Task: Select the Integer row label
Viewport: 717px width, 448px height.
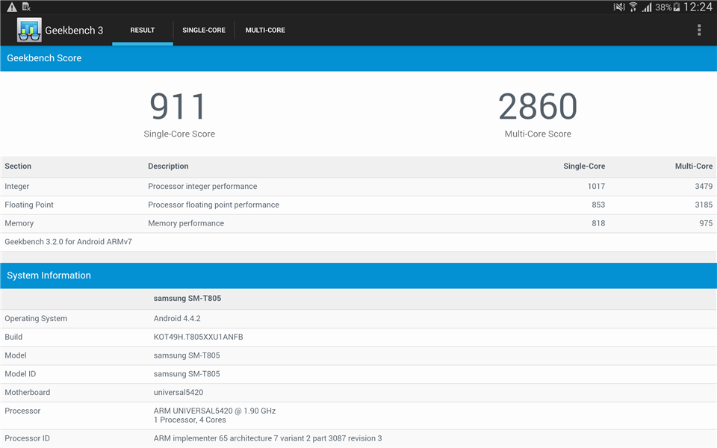Action: click(x=17, y=186)
